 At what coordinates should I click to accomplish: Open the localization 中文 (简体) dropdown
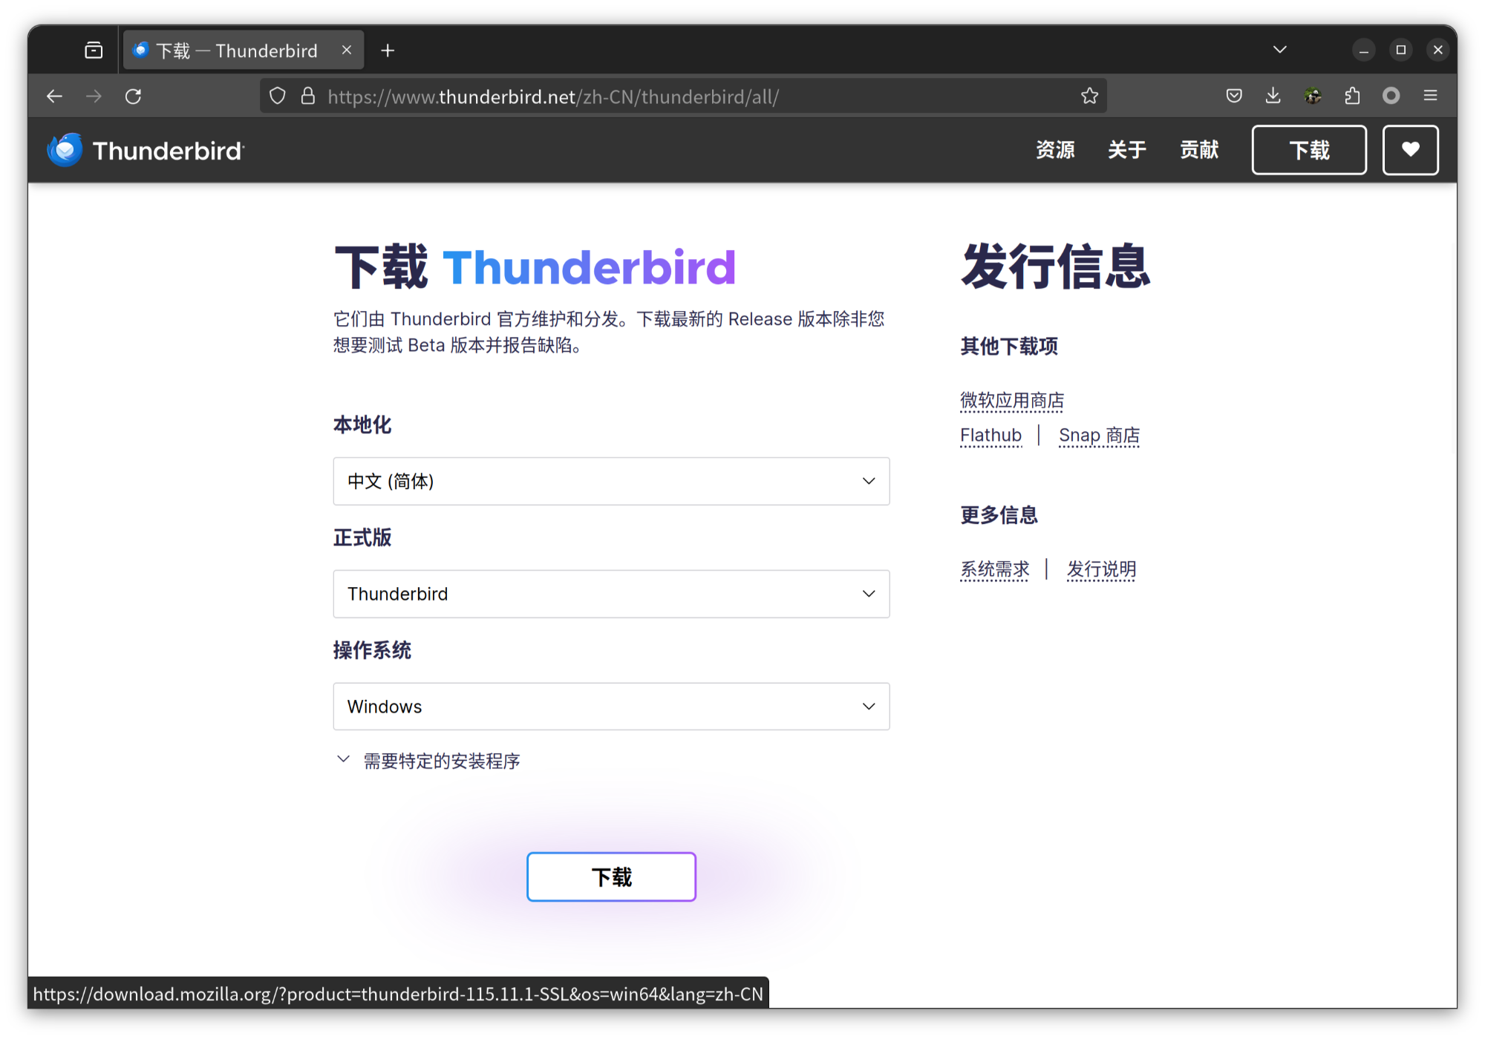611,482
